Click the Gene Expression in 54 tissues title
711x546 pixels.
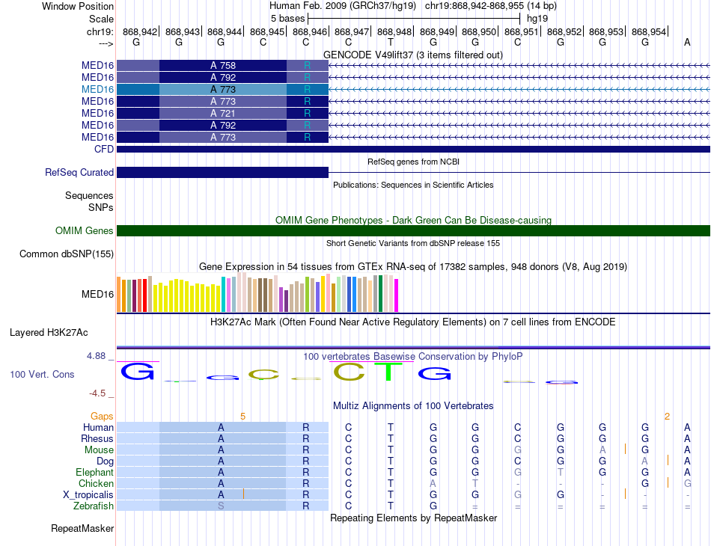(413, 267)
